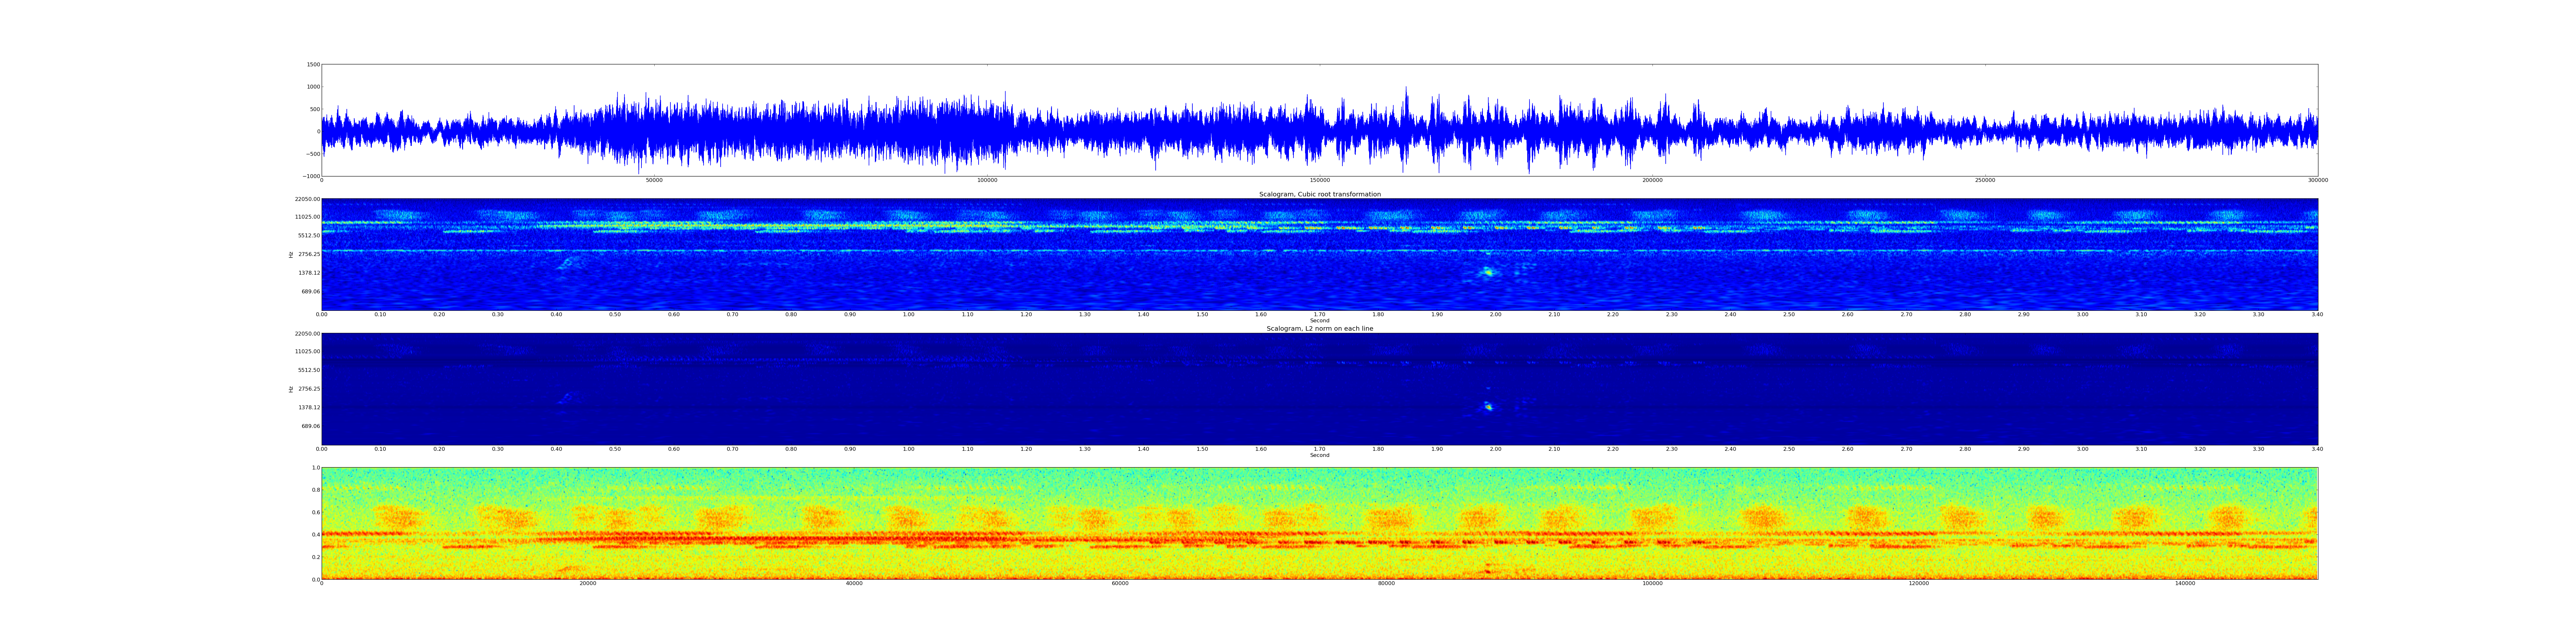Click the 'Hz' label of the L2 norm scalogram
The width and height of the screenshot is (2576, 644).
(291, 389)
